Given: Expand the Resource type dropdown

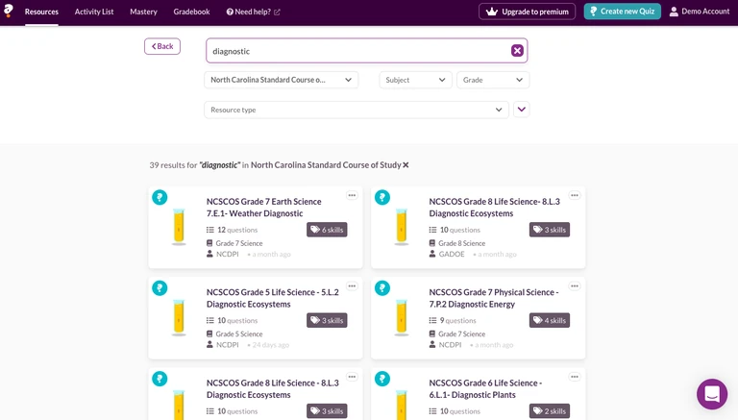Looking at the screenshot, I should point(356,110).
